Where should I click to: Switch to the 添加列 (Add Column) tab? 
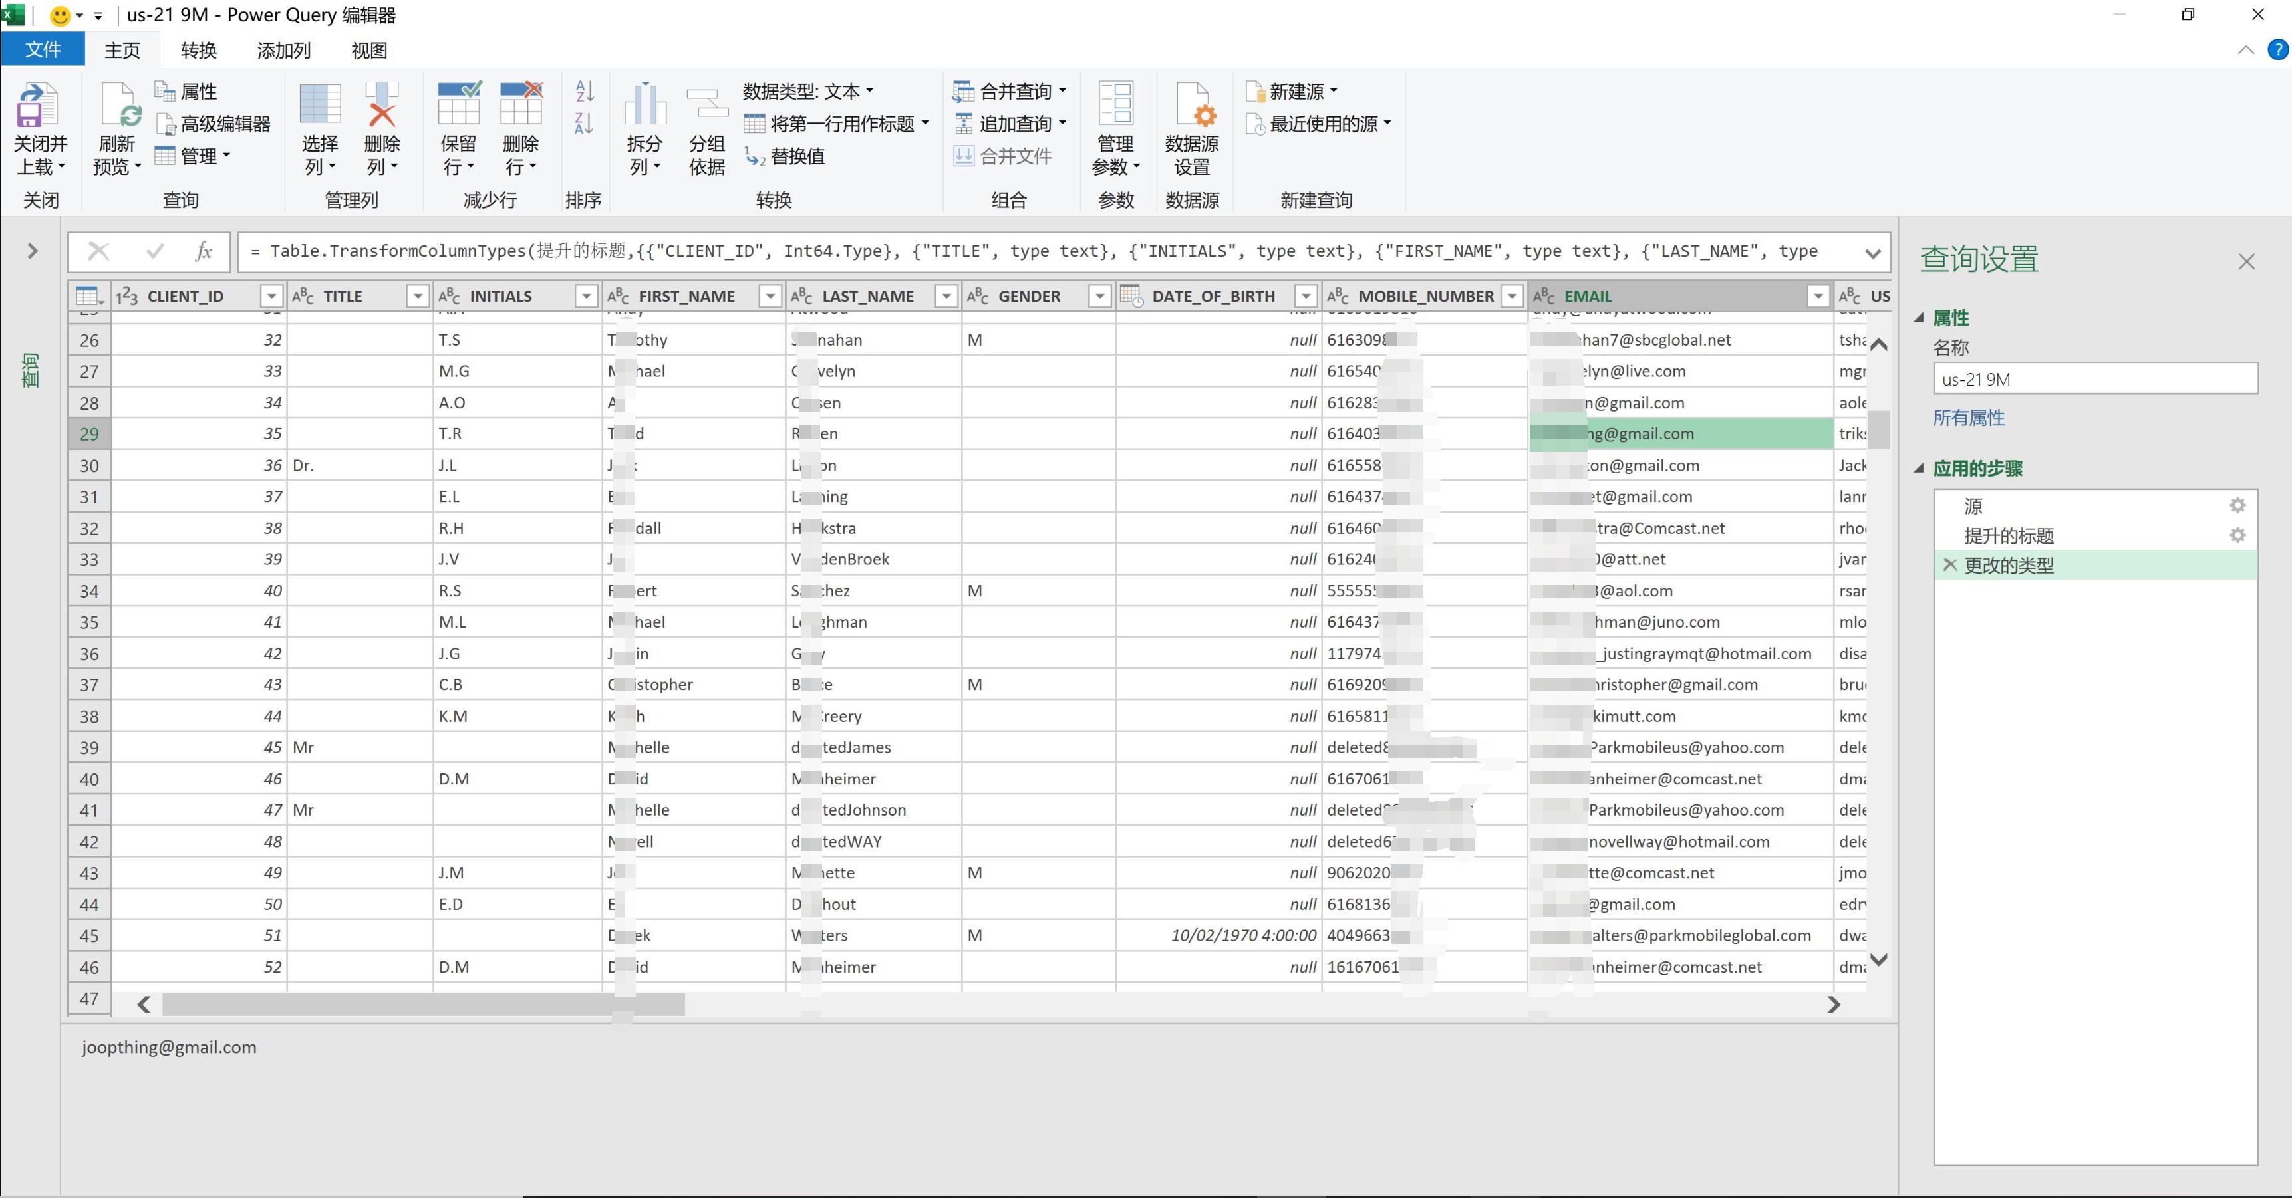point(284,50)
